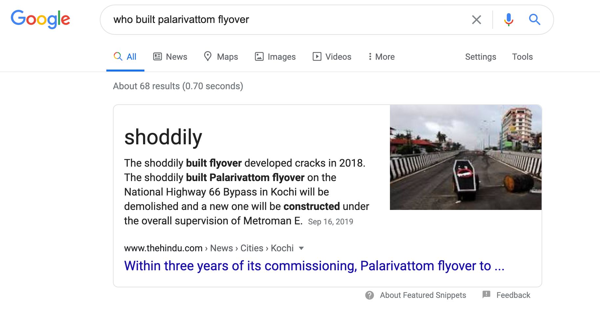
Task: Click the Google logo to go home
Action: pos(41,19)
